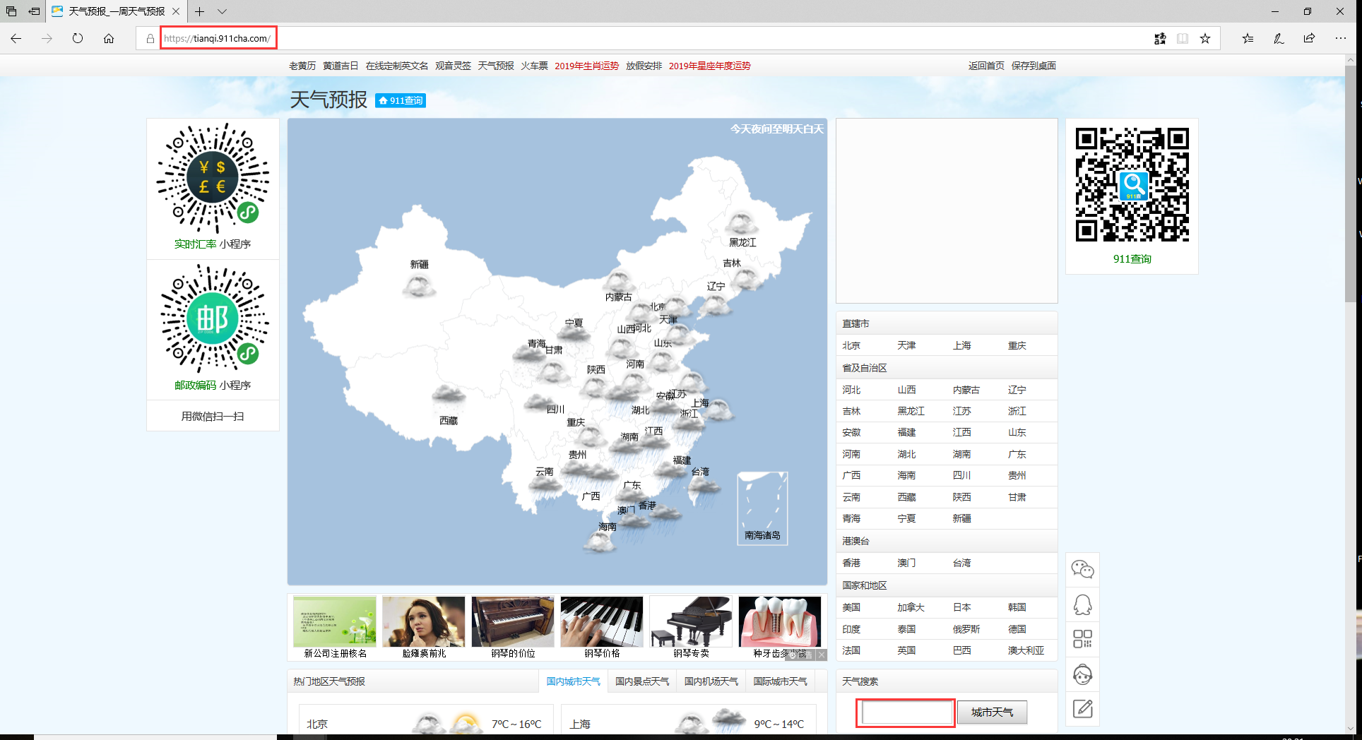Start a Web Note with the pen icon
Image resolution: width=1362 pixels, height=740 pixels.
[1278, 39]
